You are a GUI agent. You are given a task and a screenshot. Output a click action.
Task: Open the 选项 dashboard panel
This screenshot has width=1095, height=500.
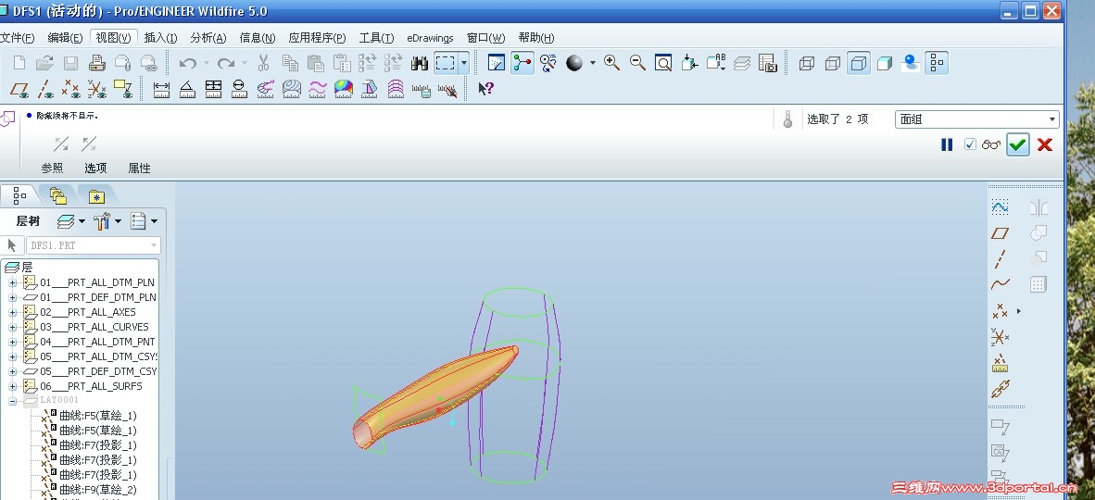pos(95,169)
